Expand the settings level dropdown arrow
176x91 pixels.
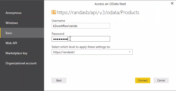pyautogui.click(x=130, y=52)
